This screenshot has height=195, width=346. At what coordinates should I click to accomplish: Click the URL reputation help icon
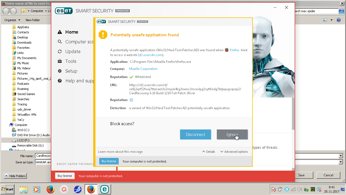[131, 100]
